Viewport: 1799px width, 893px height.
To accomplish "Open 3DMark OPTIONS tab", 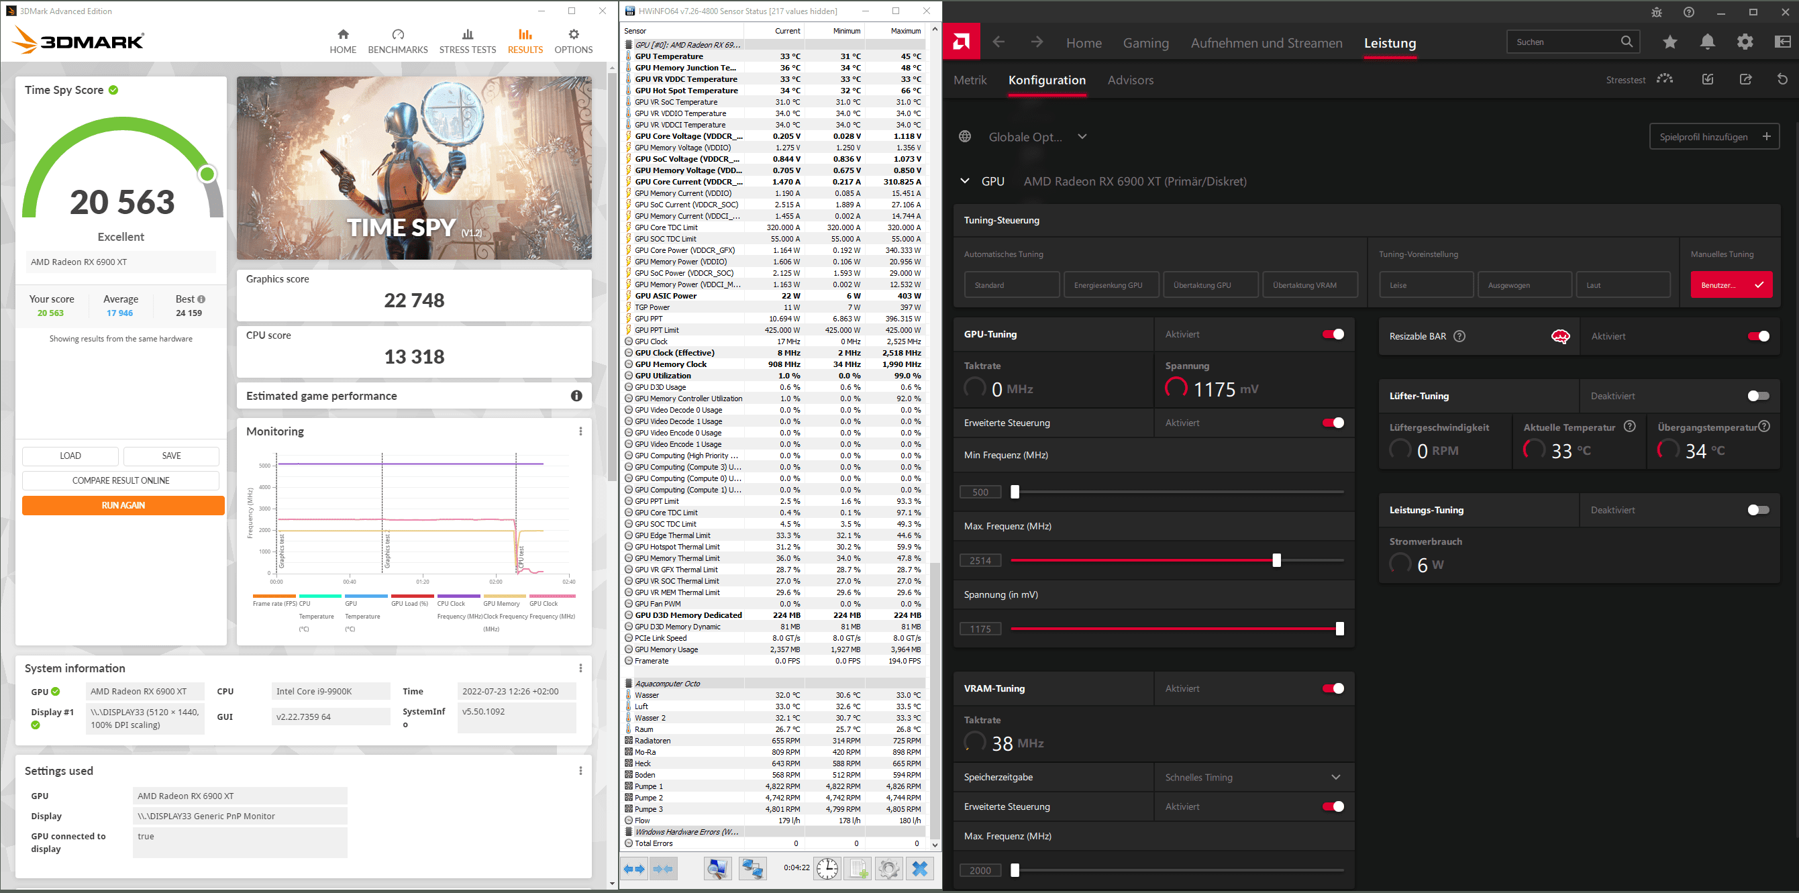I will click(x=573, y=42).
